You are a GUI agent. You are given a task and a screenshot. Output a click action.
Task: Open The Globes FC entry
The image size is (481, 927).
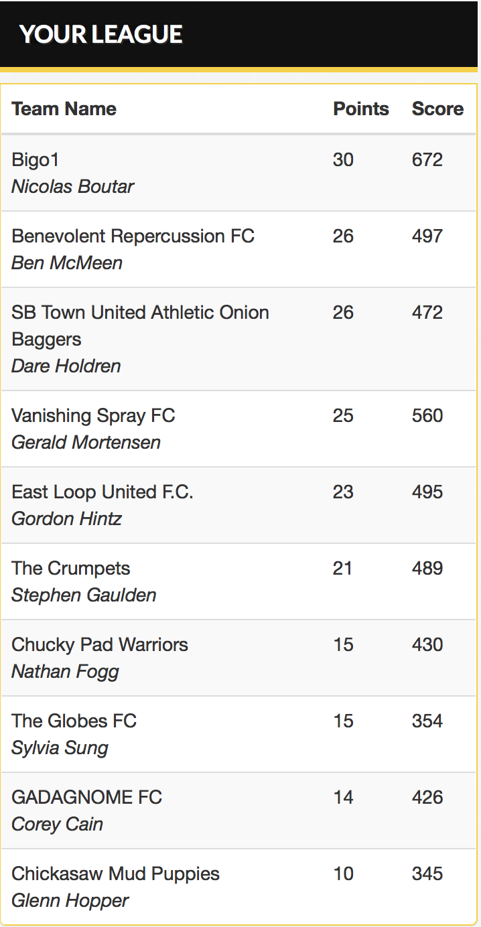click(74, 721)
